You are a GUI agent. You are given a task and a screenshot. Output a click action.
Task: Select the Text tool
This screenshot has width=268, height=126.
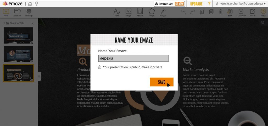tap(117, 13)
